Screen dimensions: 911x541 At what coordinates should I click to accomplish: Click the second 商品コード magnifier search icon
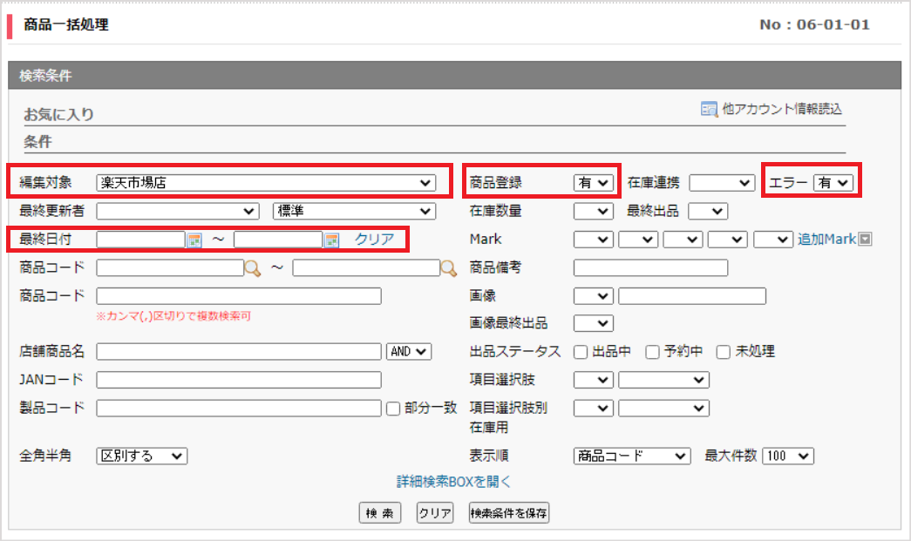click(449, 268)
